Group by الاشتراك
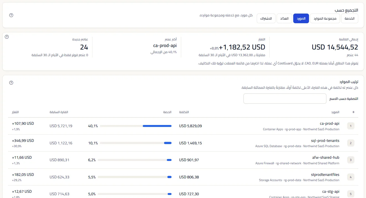The height and width of the screenshot is (198, 366). pyautogui.click(x=266, y=19)
